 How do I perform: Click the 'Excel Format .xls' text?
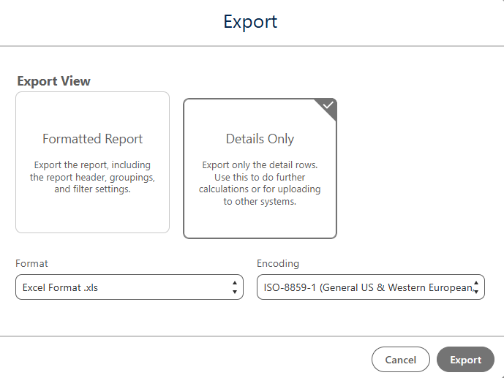(60, 287)
